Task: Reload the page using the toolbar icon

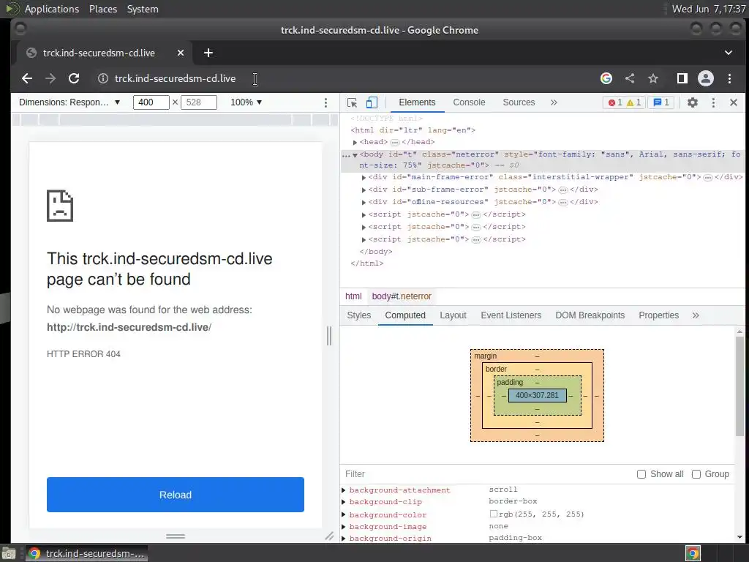Action: 74,78
